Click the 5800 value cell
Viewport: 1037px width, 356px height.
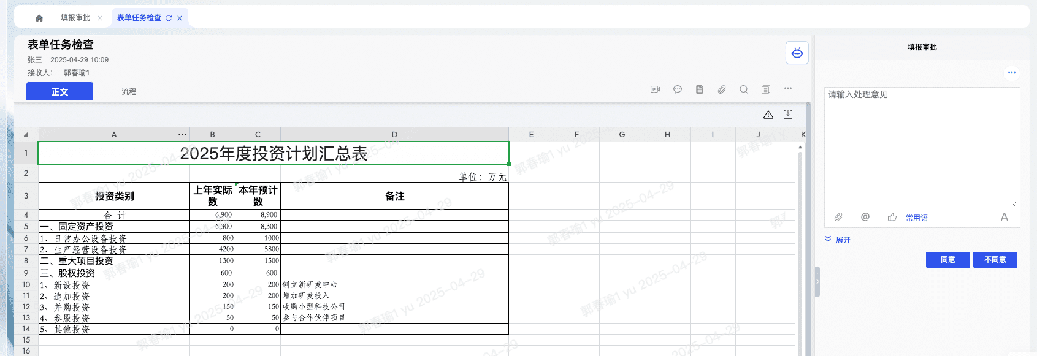[x=258, y=249]
